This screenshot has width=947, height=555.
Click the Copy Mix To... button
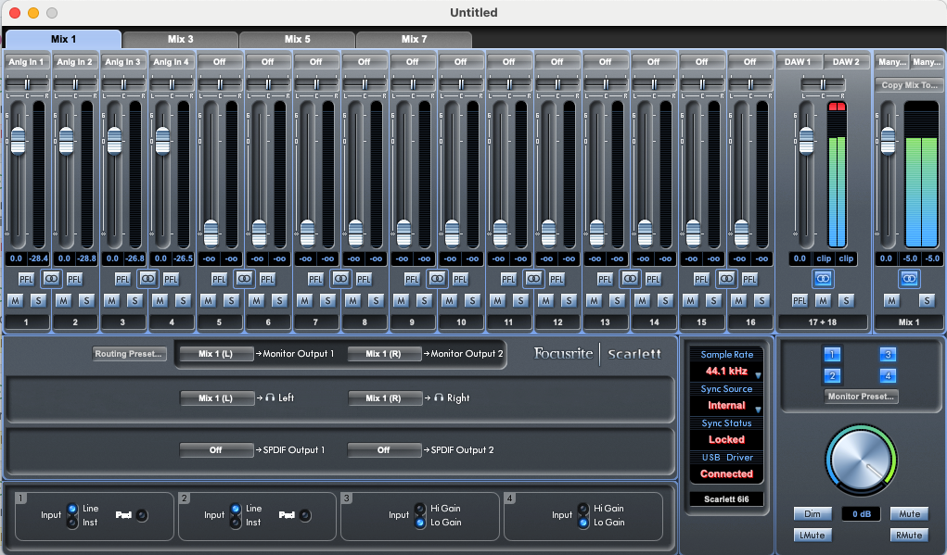pyautogui.click(x=908, y=85)
